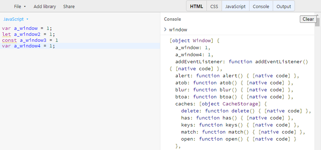Open the Share menu
The height and width of the screenshot is (150, 321).
(69, 7)
